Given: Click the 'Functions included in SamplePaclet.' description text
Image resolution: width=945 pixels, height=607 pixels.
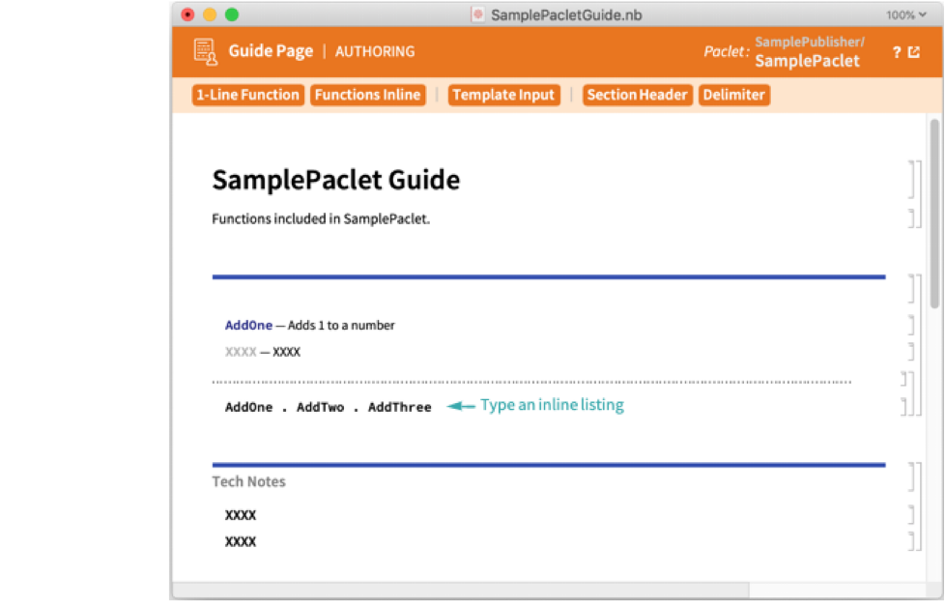Looking at the screenshot, I should pos(321,218).
